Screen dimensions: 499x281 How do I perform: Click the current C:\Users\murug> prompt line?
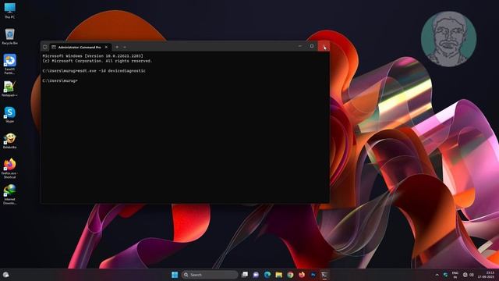60,81
